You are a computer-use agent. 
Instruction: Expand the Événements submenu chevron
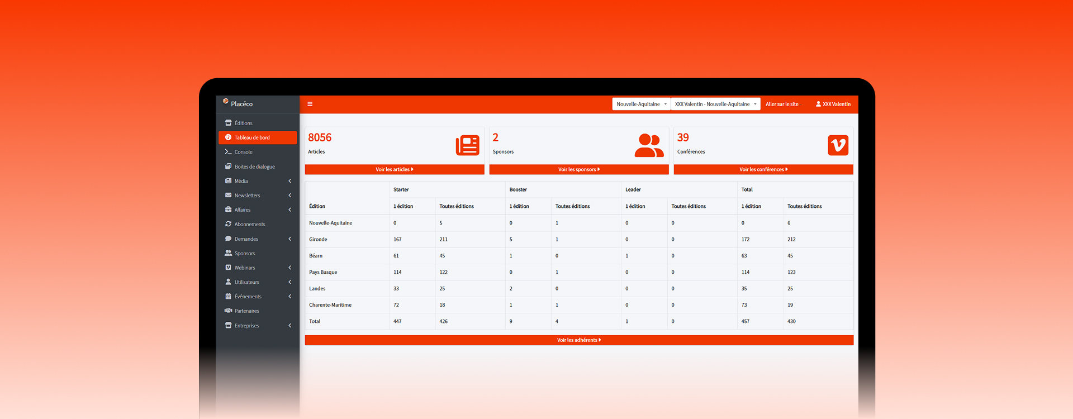pyautogui.click(x=289, y=297)
